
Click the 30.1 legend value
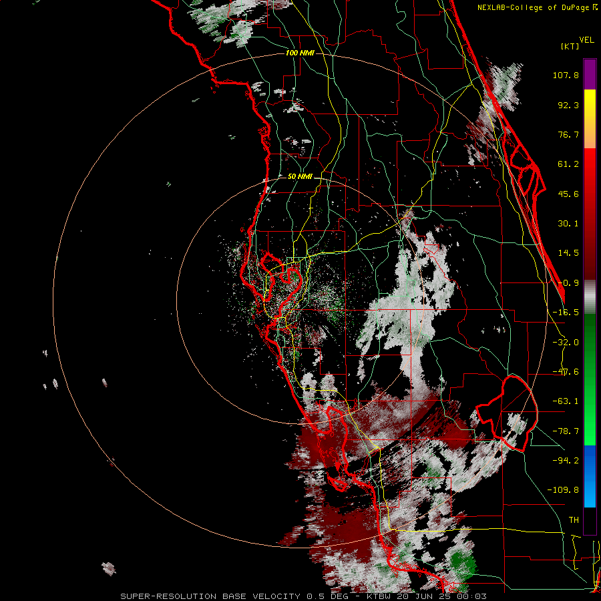click(568, 224)
